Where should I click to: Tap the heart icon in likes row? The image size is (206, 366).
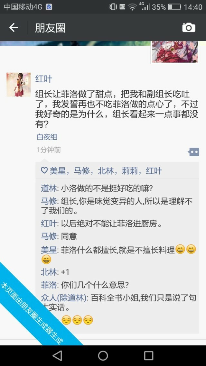coord(44,170)
